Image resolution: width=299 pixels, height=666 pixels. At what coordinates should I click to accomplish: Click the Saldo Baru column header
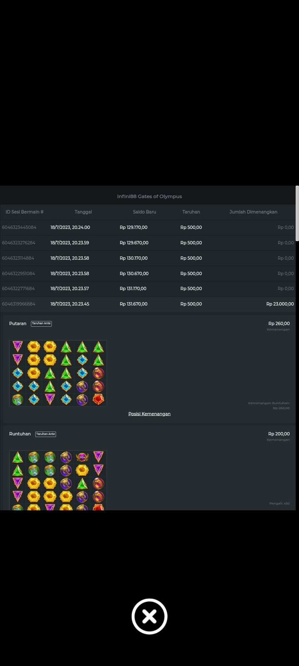(x=145, y=212)
